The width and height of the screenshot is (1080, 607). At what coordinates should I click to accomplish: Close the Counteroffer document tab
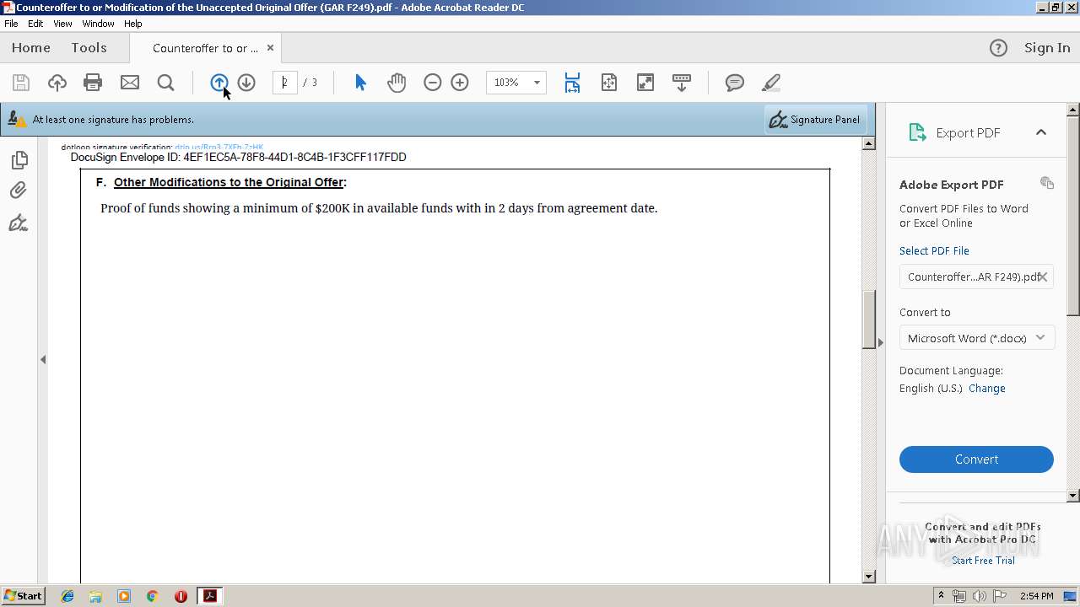point(270,48)
